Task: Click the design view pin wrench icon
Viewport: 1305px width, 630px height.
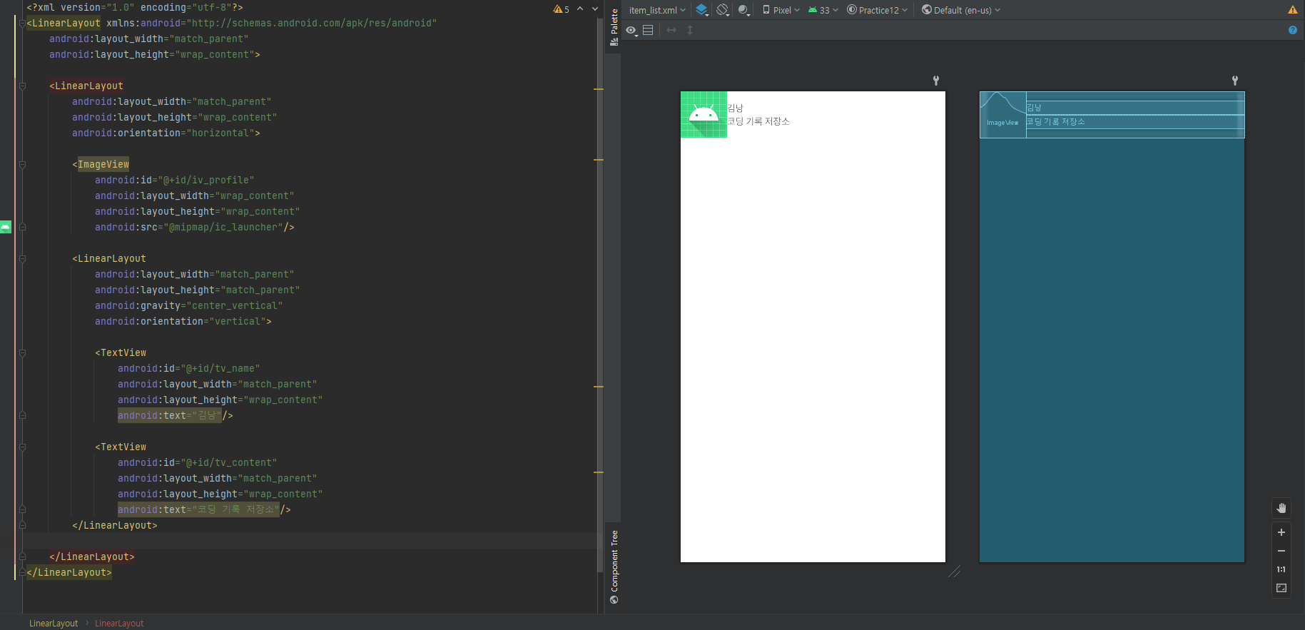Action: tap(936, 81)
